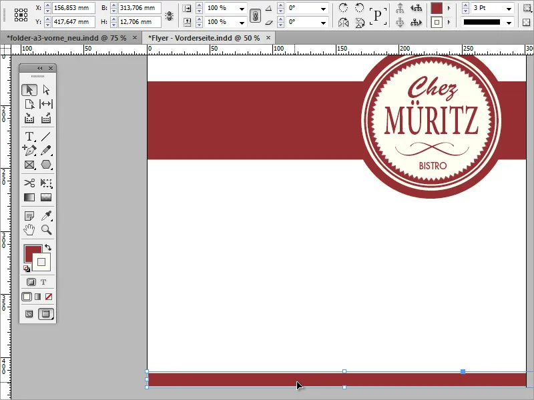Click the stroke swatch in control bar
534x400 pixels.
point(437,23)
